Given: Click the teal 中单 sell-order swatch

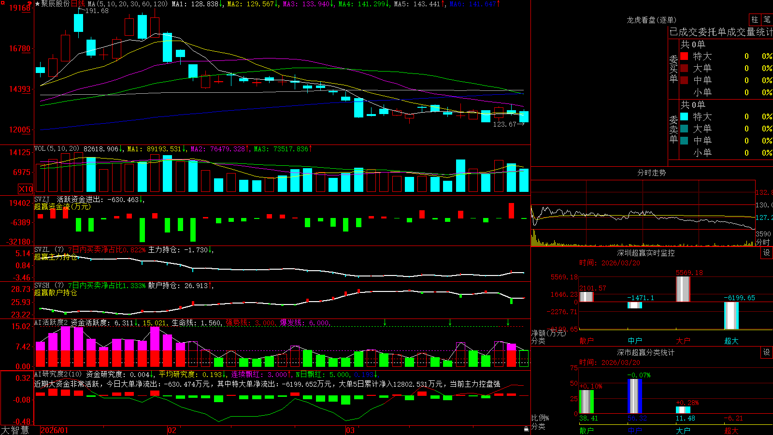Looking at the screenshot, I should pos(684,141).
